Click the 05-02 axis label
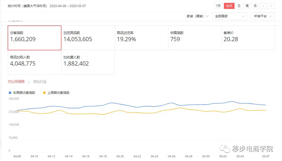Image resolution: width=282 pixels, height=161 pixels. pos(223,156)
